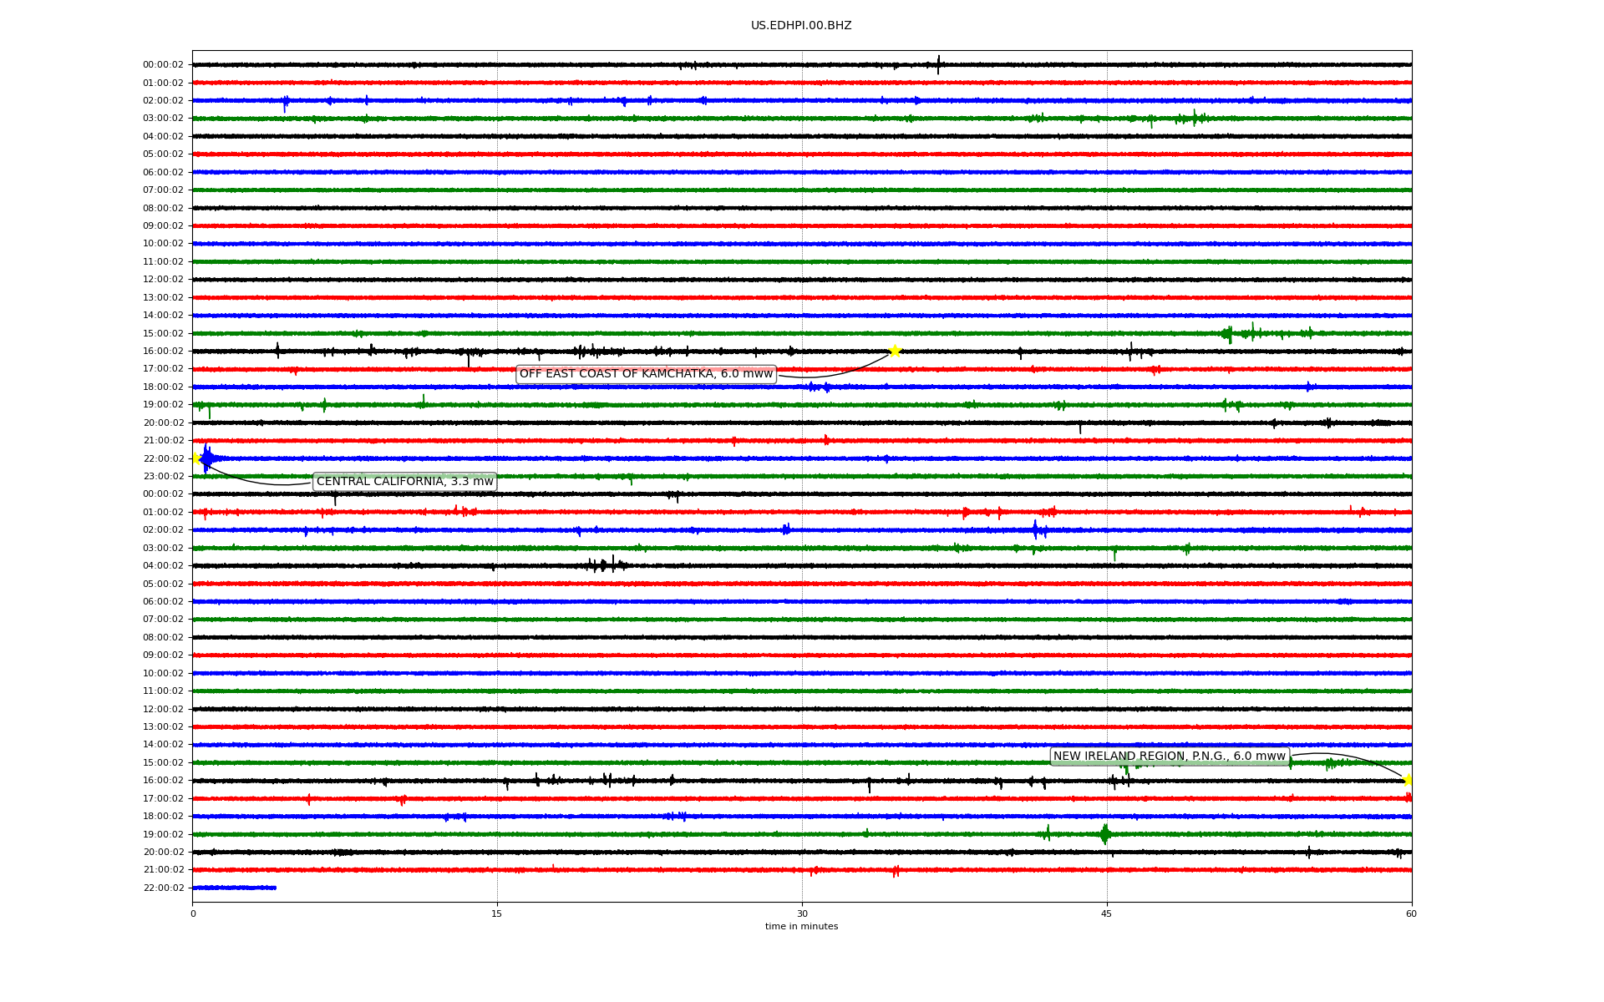Viewport: 1604px width, 1002px height.
Task: Click the 15 tick label on the time axis
Action: (x=497, y=913)
